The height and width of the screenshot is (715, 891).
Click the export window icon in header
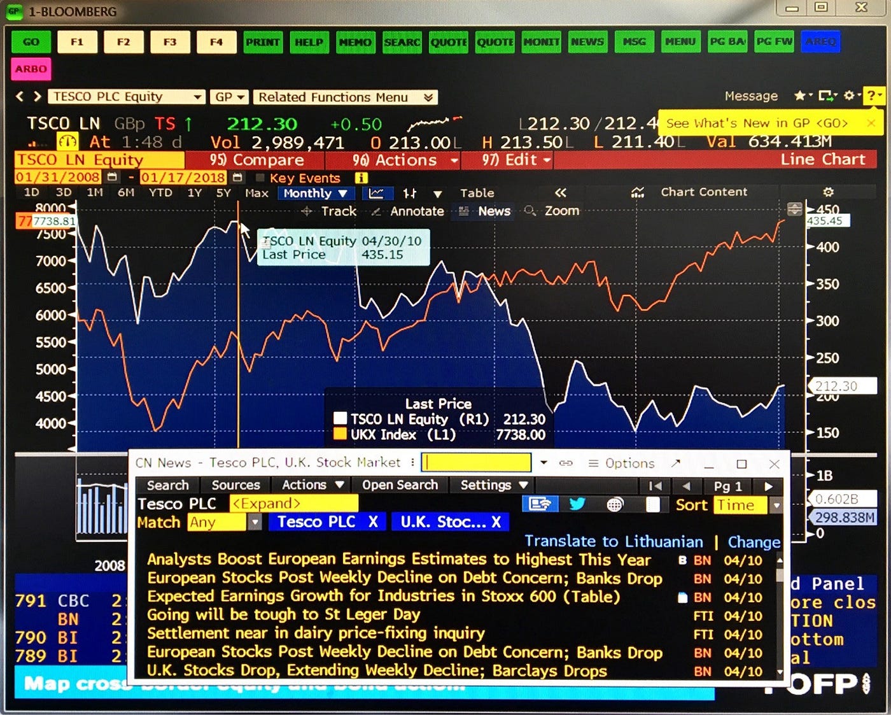tap(827, 96)
